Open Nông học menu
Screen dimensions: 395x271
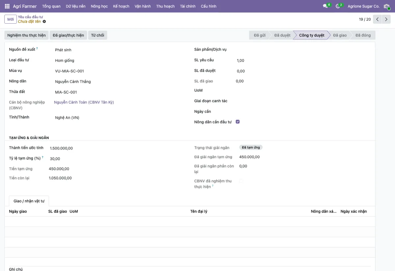click(99, 6)
